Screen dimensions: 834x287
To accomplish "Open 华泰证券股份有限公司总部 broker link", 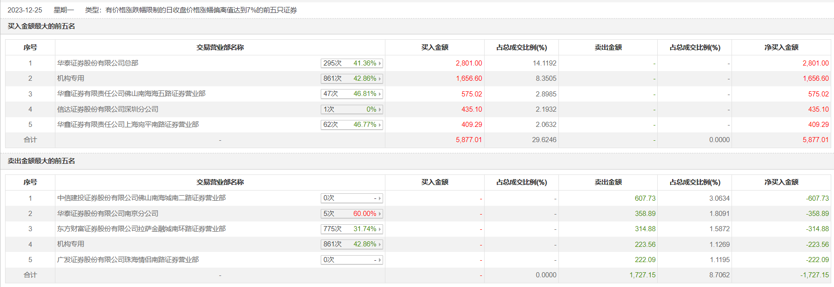I will tap(98, 63).
